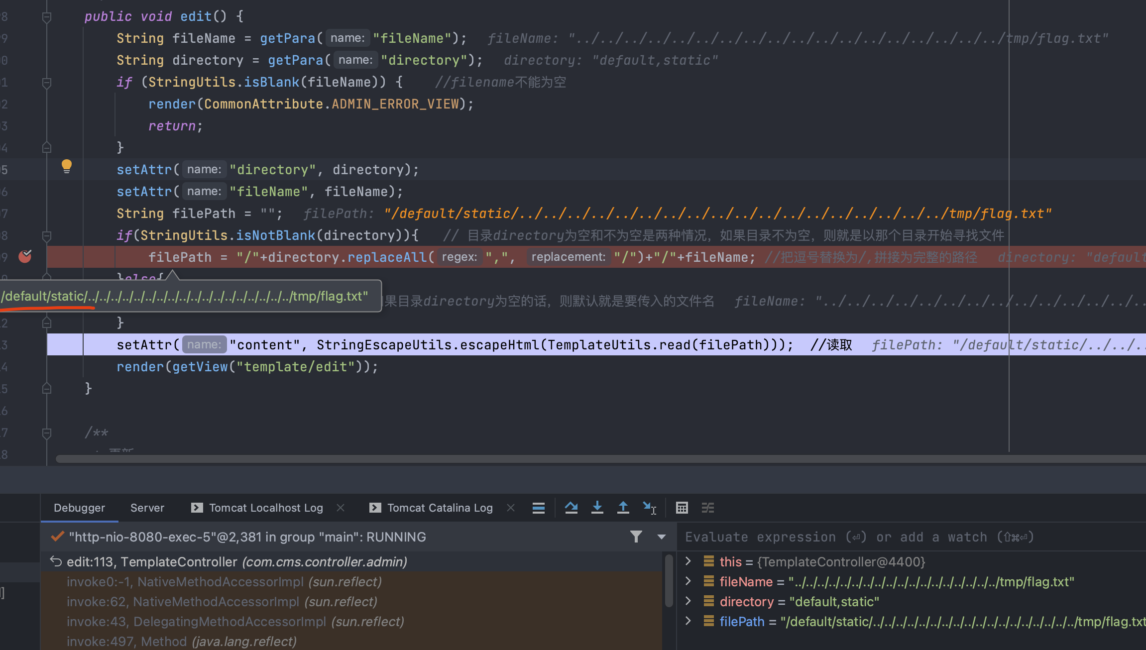Viewport: 1146px width, 650px height.
Task: Click the Step Into debugger button
Action: 597,508
